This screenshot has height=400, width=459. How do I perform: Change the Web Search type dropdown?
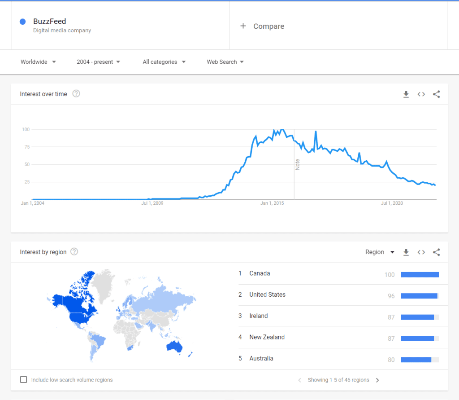click(225, 62)
